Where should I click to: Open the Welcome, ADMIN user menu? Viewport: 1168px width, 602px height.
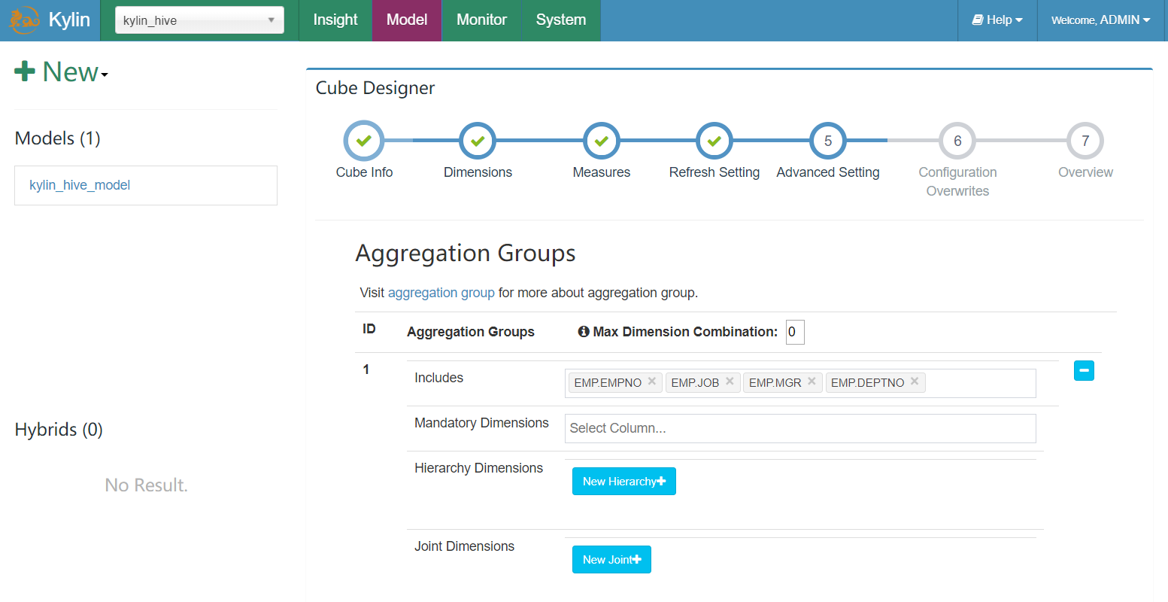[x=1101, y=20]
